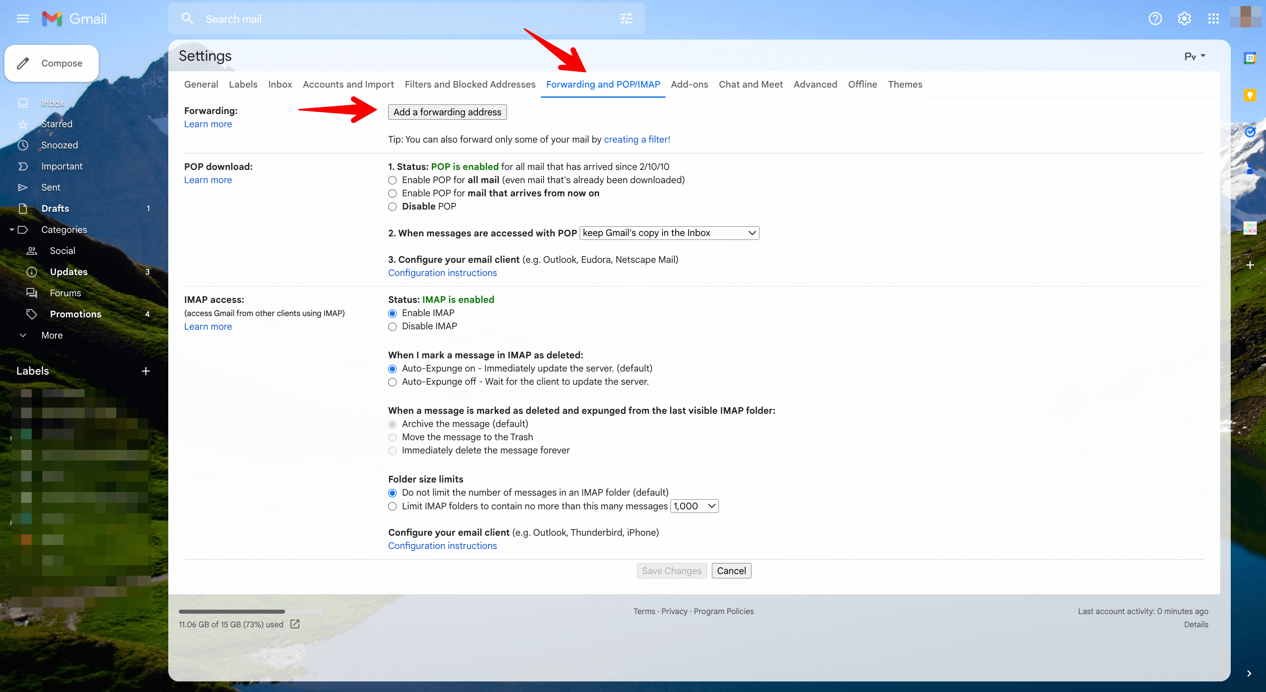Select the Disable IMAP option
Image resolution: width=1266 pixels, height=692 pixels.
click(x=392, y=327)
